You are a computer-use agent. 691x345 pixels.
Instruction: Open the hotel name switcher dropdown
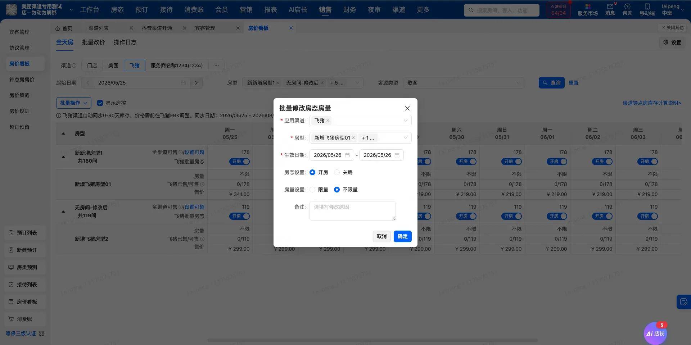click(x=71, y=10)
